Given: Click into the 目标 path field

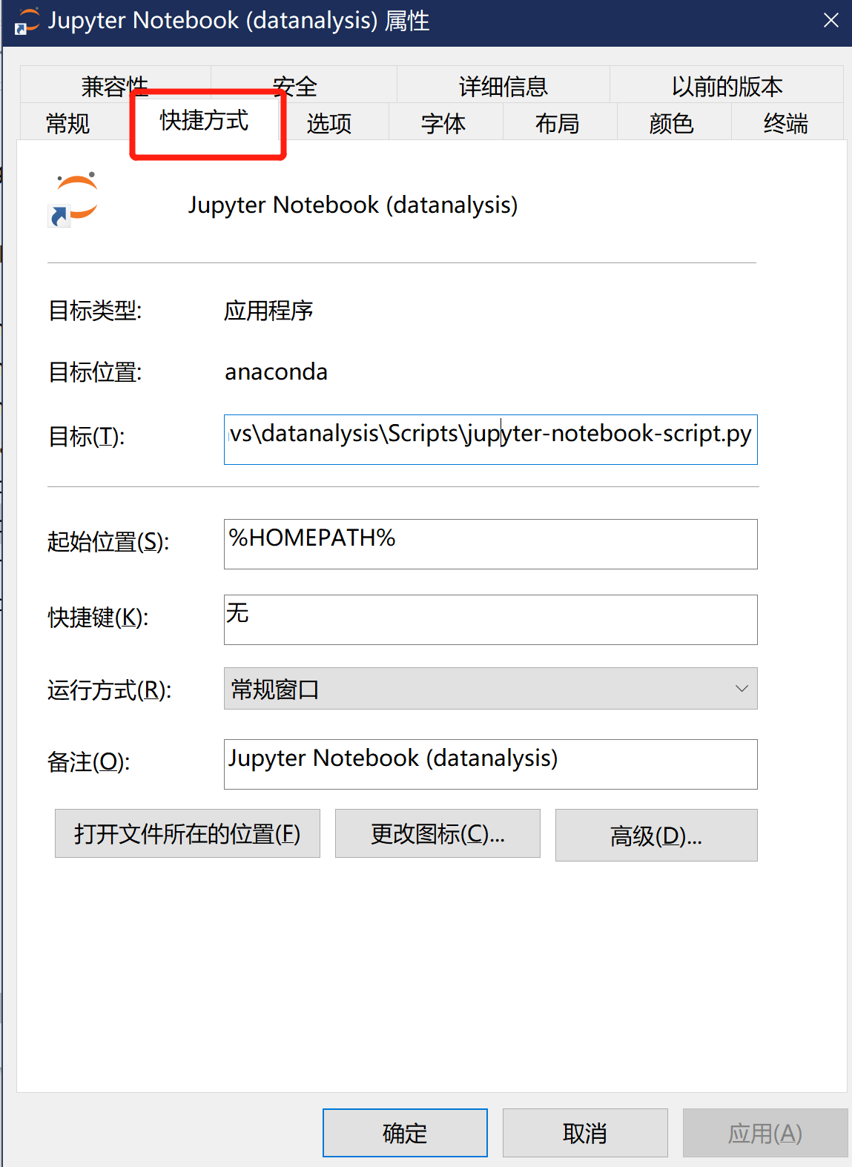Looking at the screenshot, I should coord(490,440).
